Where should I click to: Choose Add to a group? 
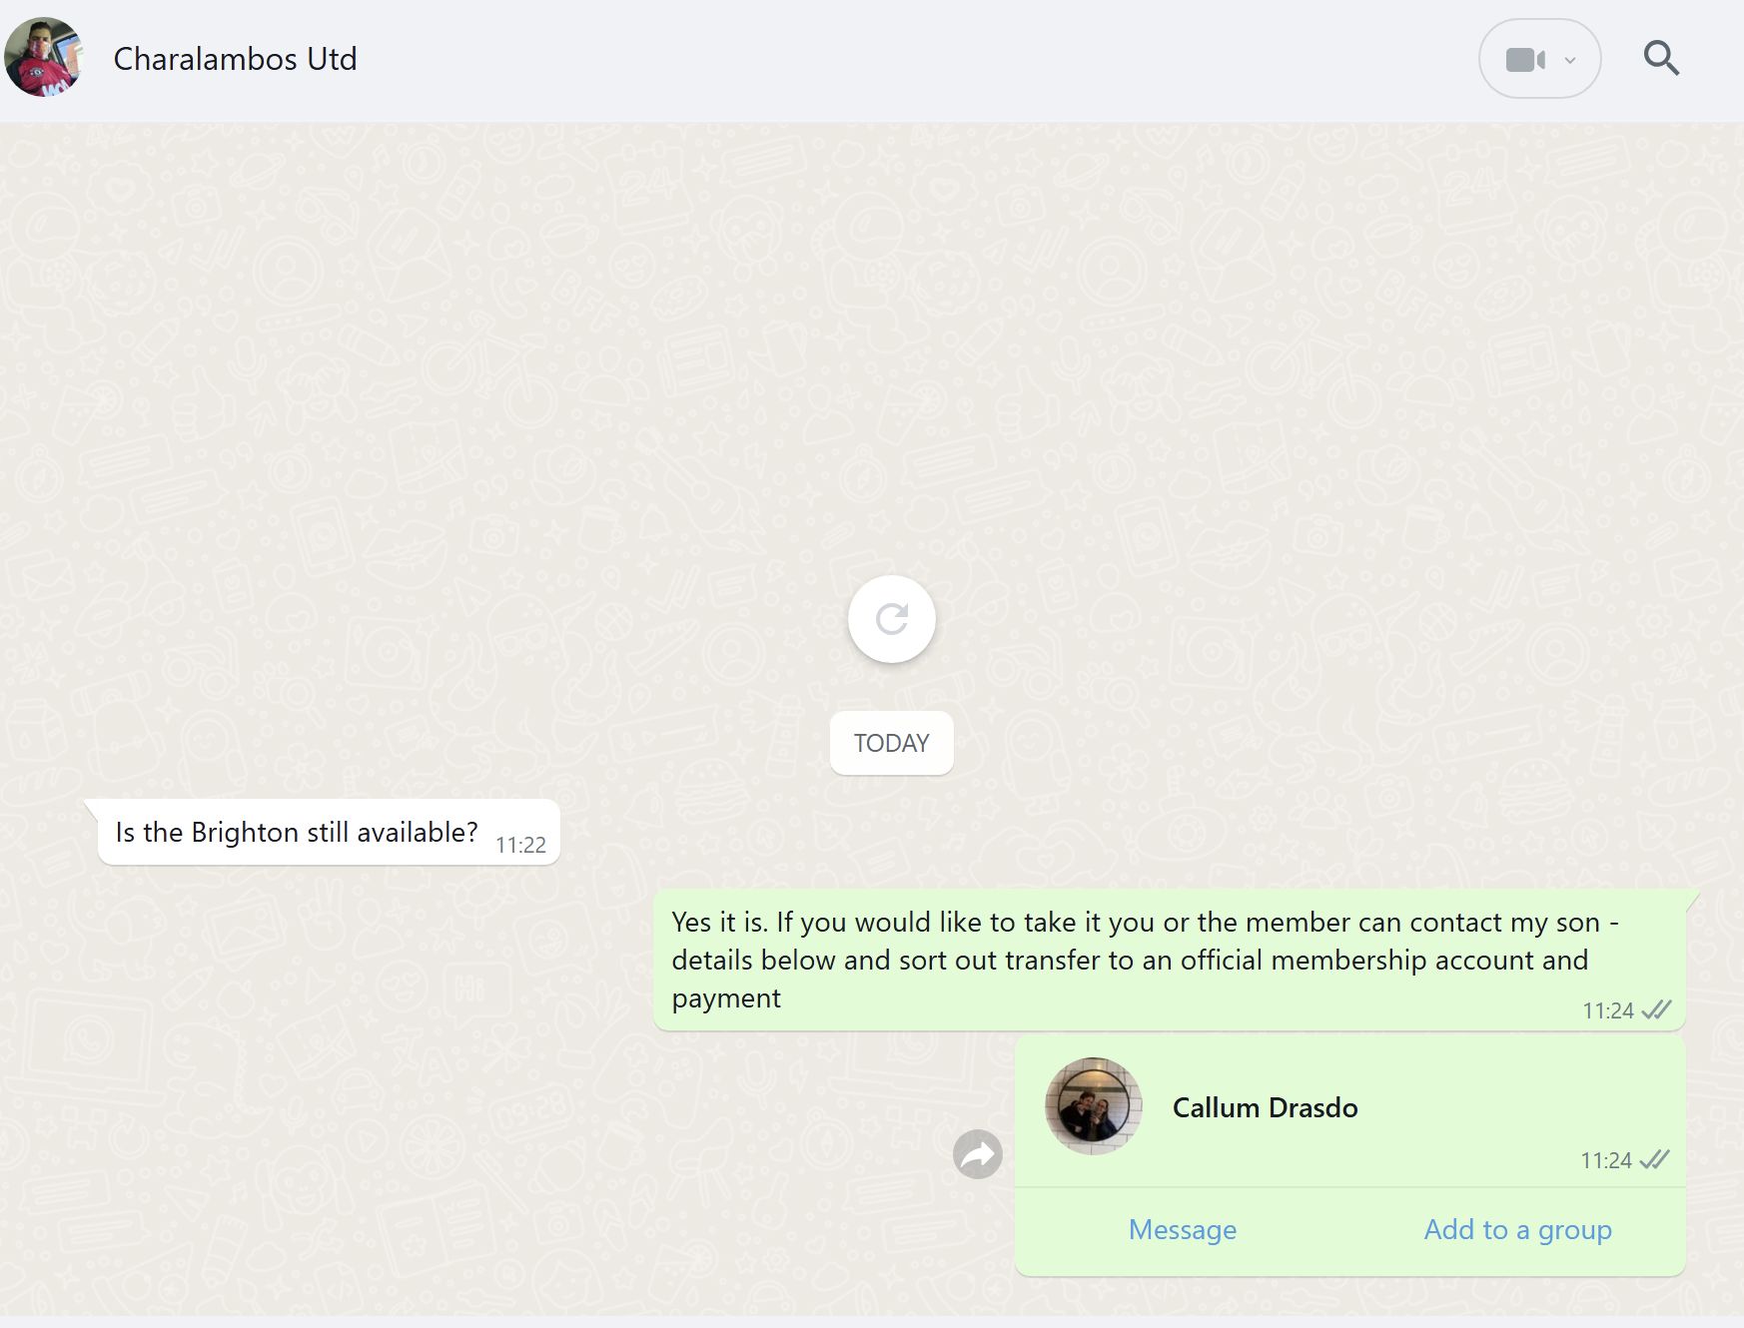(1517, 1229)
